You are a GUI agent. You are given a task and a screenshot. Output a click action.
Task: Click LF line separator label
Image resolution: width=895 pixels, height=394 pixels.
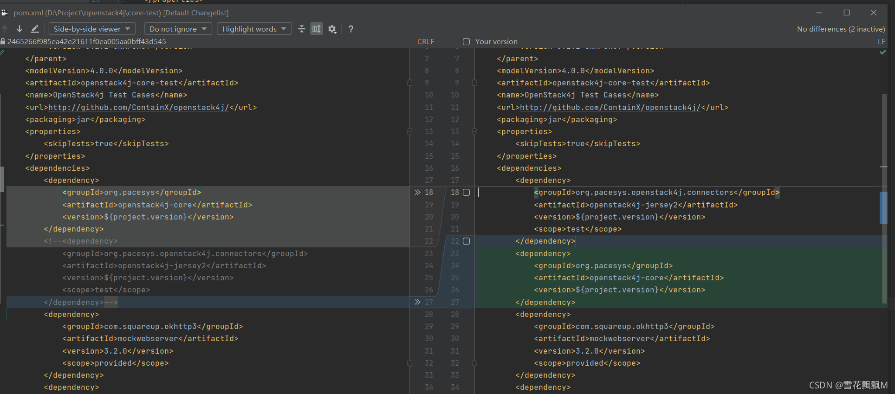click(x=881, y=41)
